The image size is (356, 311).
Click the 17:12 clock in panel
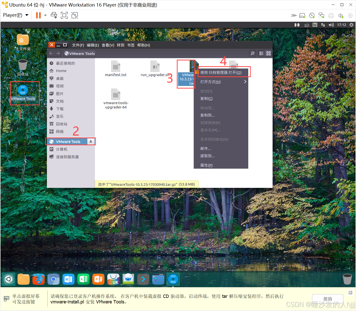342,25
